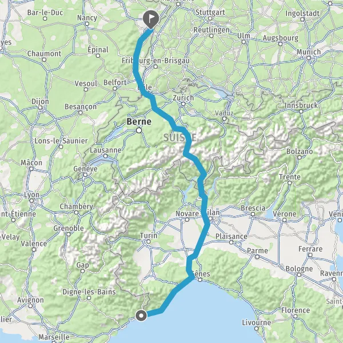The height and width of the screenshot is (343, 343).
Task: Click the Zurich city marker
Action: point(184,103)
